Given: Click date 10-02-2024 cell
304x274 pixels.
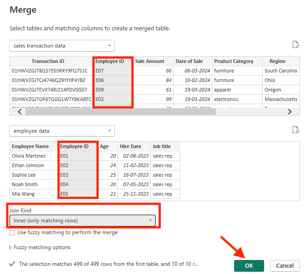Looking at the screenshot, I should pos(193,80).
